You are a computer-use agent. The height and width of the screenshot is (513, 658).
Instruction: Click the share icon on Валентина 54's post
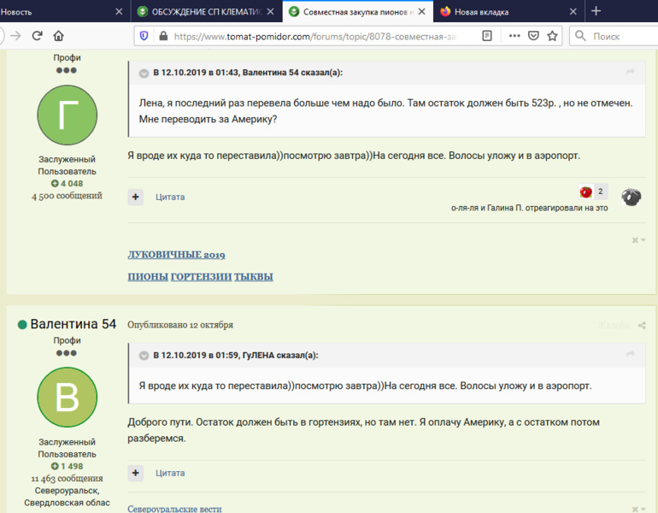(x=642, y=326)
